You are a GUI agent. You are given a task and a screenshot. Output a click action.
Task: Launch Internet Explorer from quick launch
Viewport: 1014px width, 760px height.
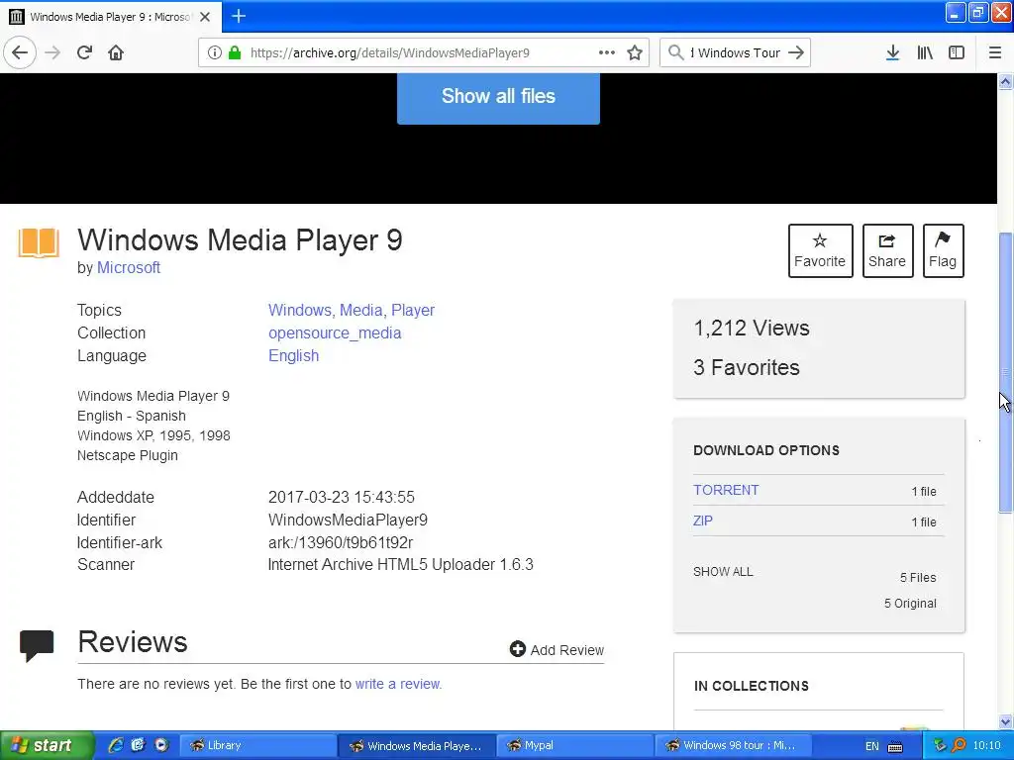115,745
